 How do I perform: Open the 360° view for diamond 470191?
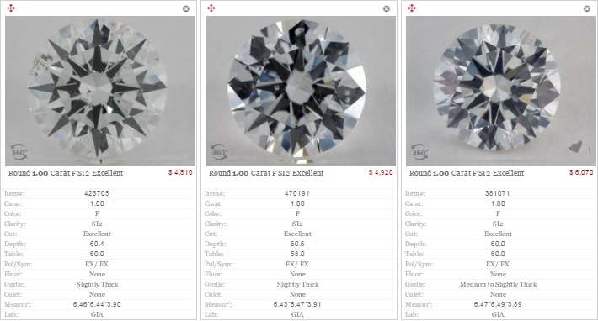219,152
